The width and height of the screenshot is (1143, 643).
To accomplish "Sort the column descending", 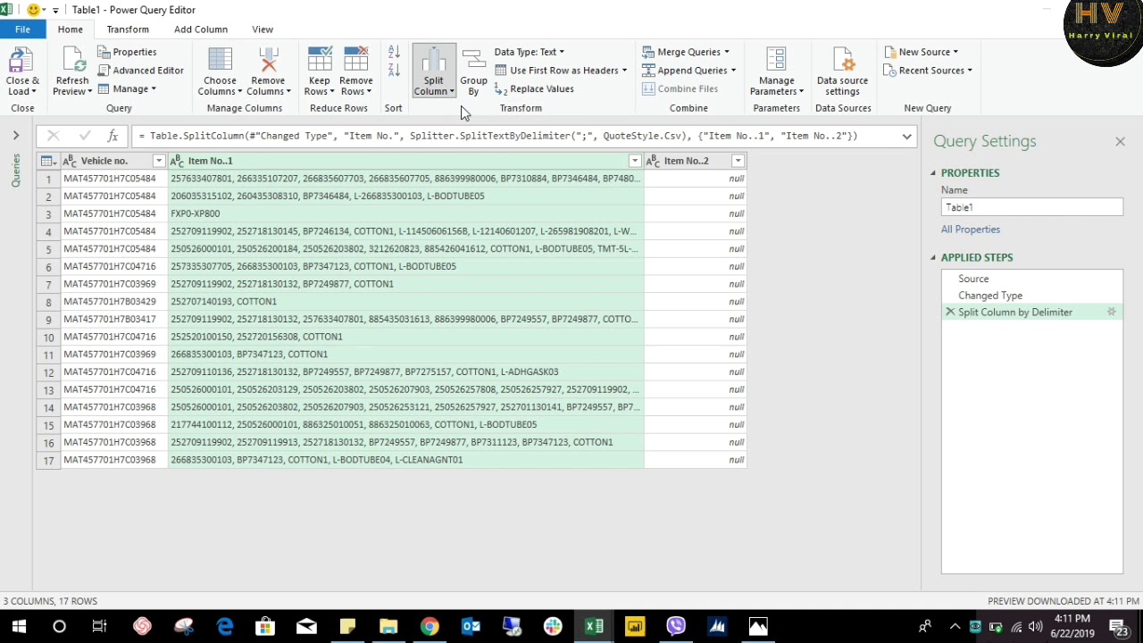I will (394, 71).
